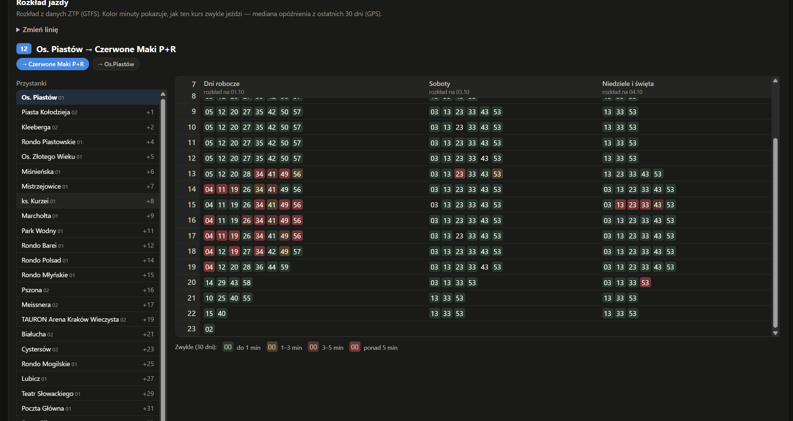Click the 'Niedziele i święta' column header

click(x=628, y=84)
